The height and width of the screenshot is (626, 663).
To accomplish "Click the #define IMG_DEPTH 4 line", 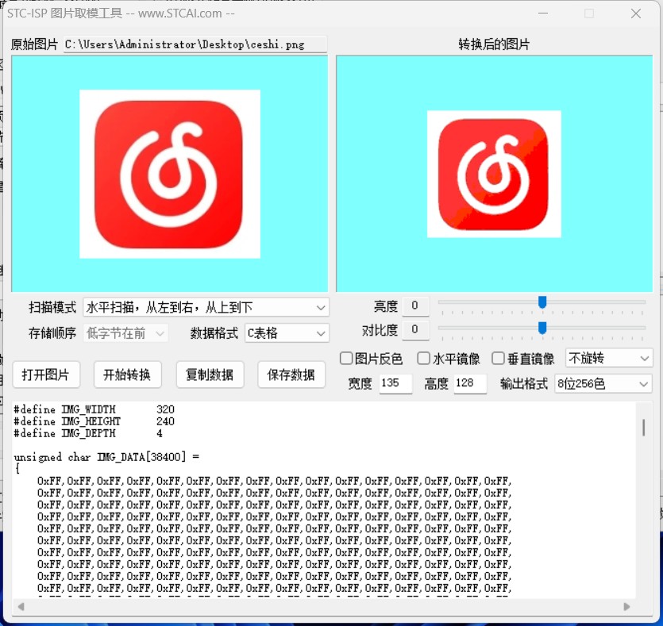I will 88,433.
